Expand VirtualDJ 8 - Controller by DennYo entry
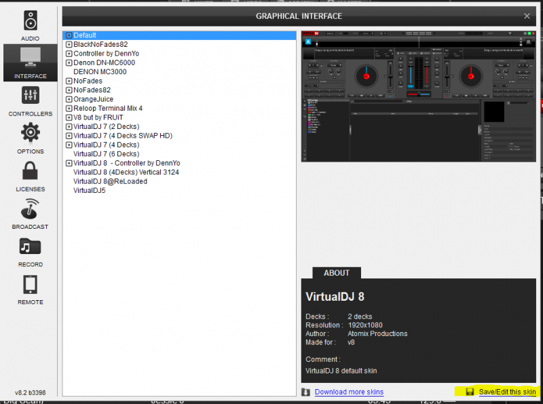 (x=69, y=163)
